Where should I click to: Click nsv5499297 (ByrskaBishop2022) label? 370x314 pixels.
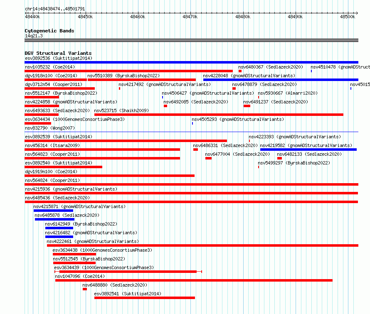pyautogui.click(x=294, y=163)
